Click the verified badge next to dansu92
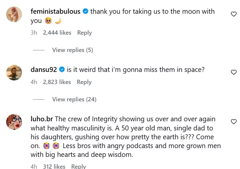This screenshot has height=169, width=240. pyautogui.click(x=62, y=70)
